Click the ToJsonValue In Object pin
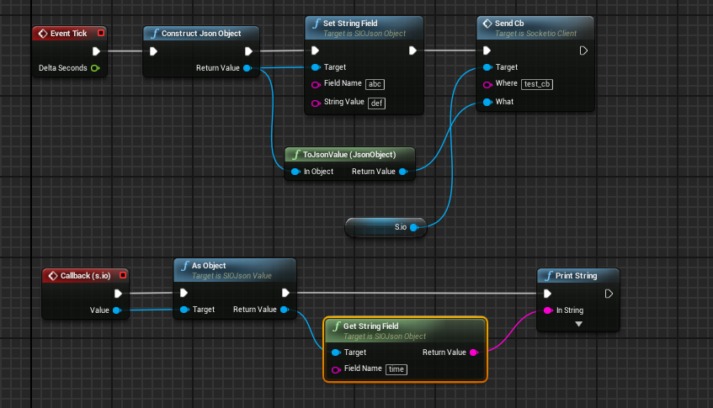Screen dimensions: 713x408 [x=295, y=172]
